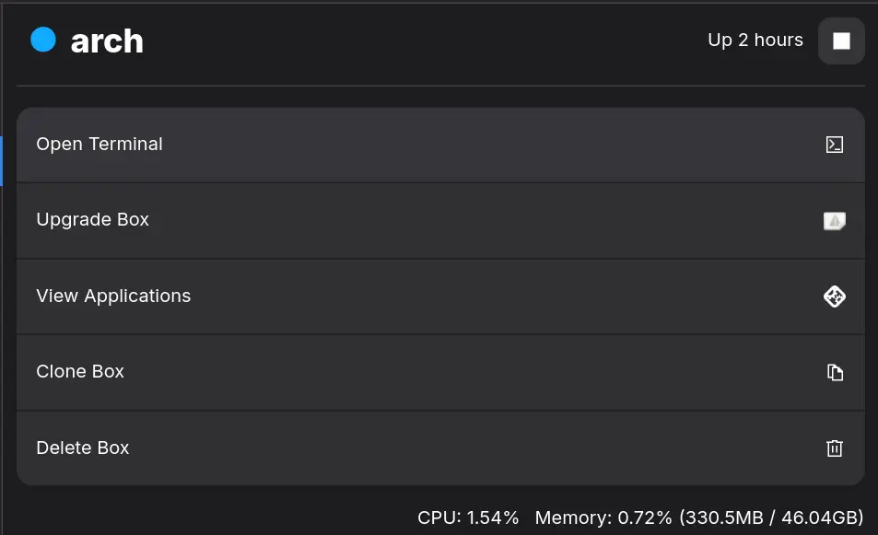The image size is (878, 535).
Task: Click the copy icon beside Clone Box
Action: [834, 372]
